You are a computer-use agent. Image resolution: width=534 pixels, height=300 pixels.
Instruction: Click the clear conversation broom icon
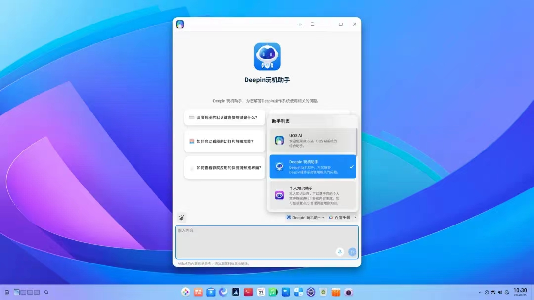click(181, 217)
